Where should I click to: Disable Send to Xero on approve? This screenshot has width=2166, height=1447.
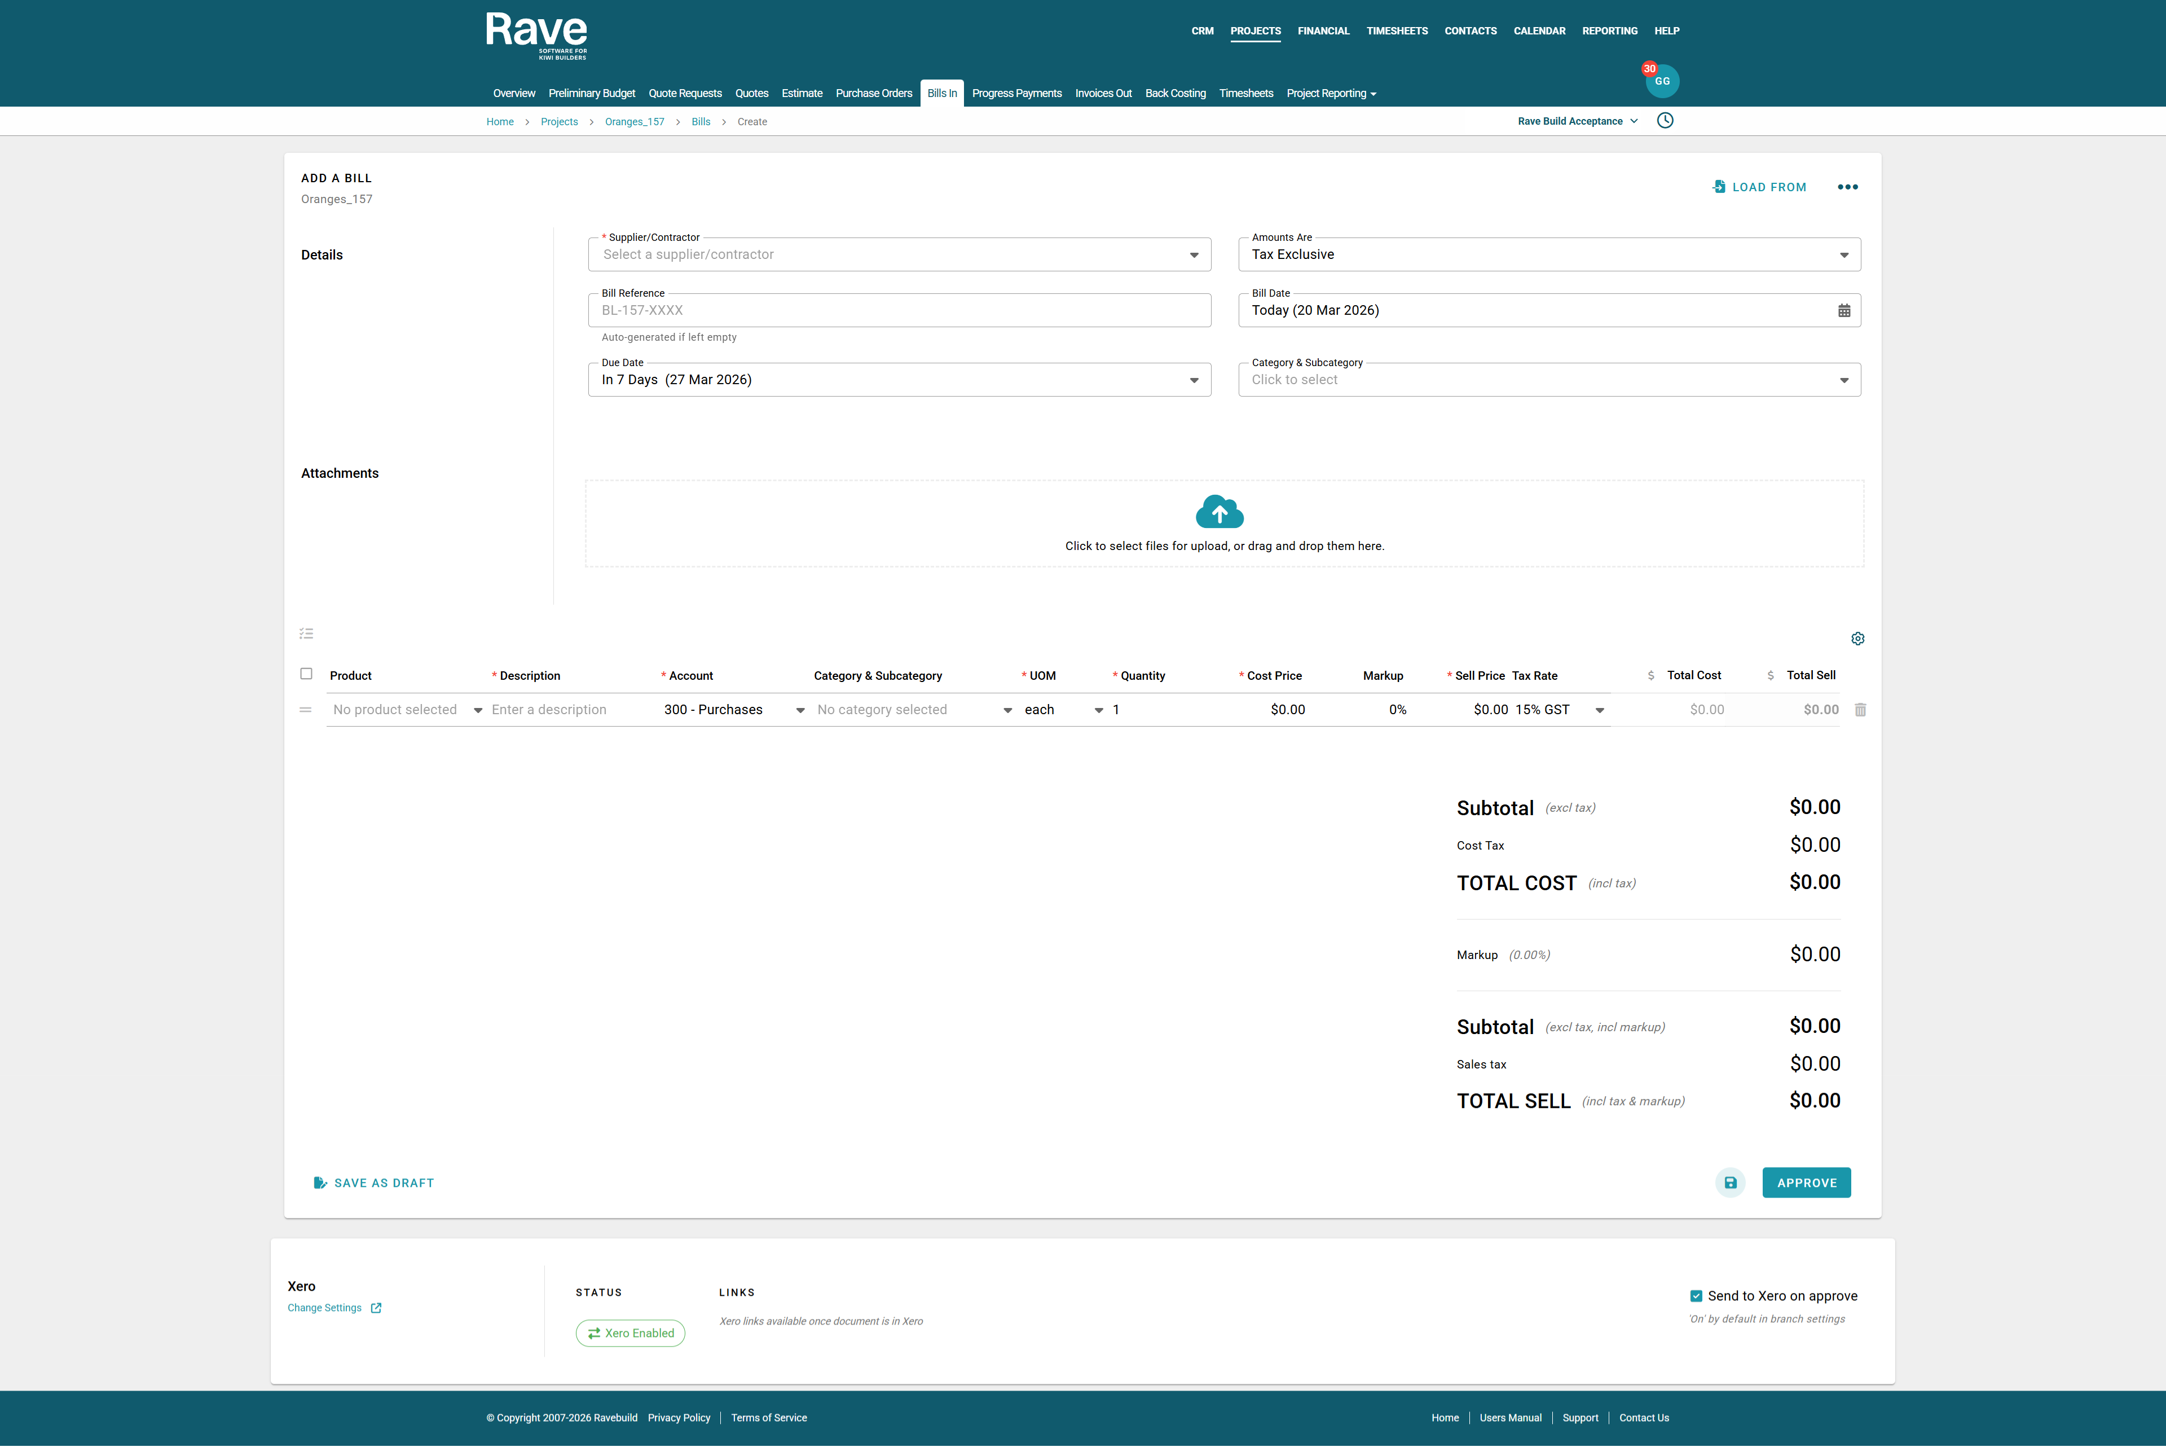click(1696, 1296)
